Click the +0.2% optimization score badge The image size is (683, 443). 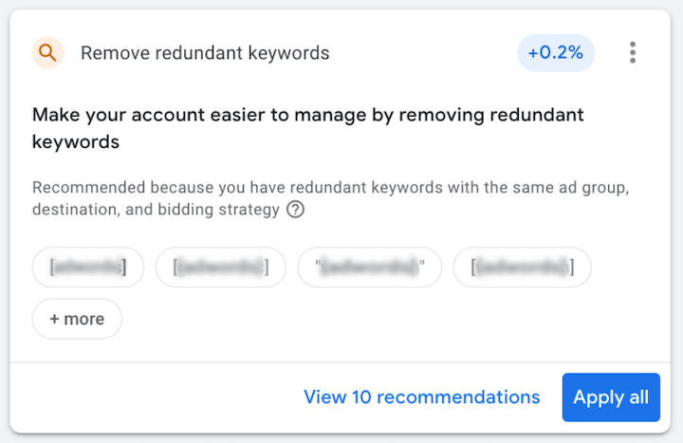coord(556,53)
